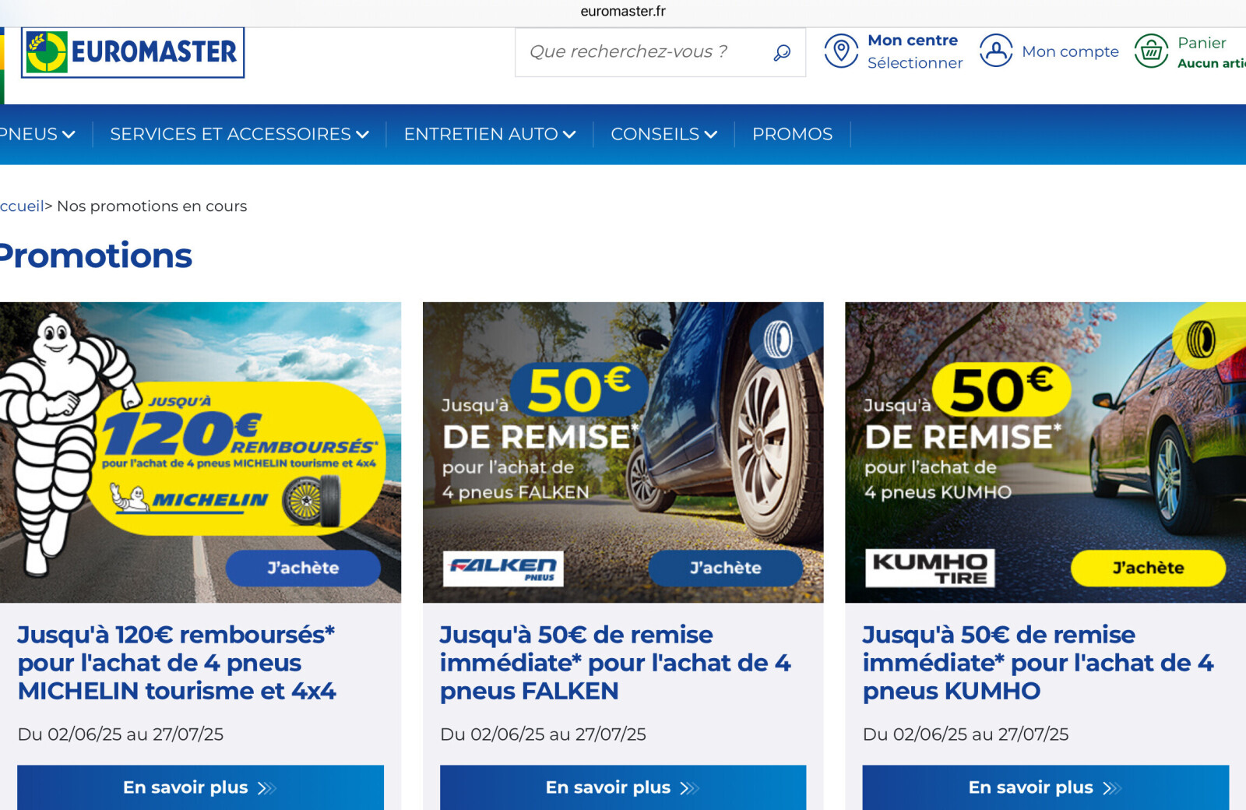This screenshot has width=1246, height=810.
Task: Click the account user icon
Action: coord(996,51)
